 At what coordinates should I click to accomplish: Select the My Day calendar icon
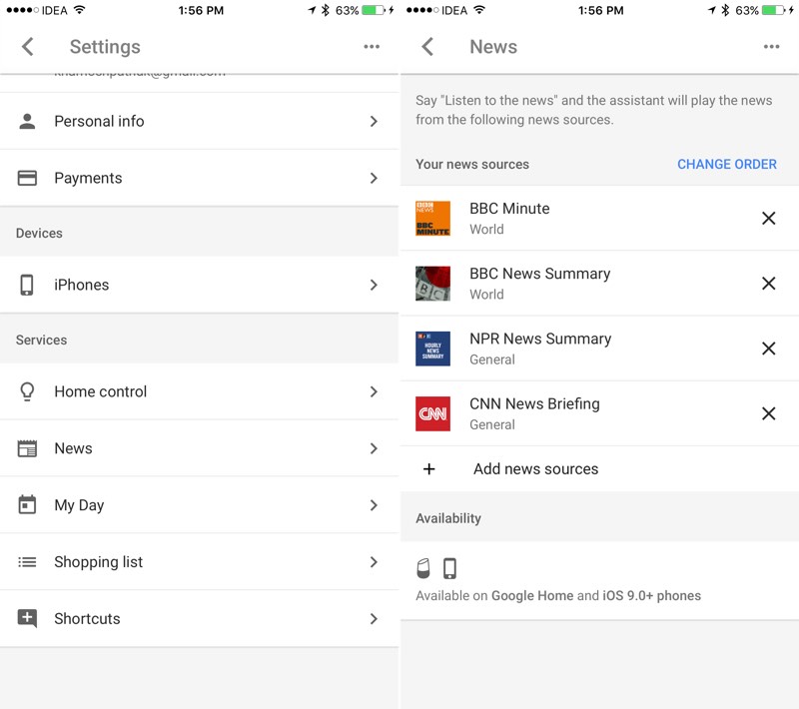[x=28, y=505]
